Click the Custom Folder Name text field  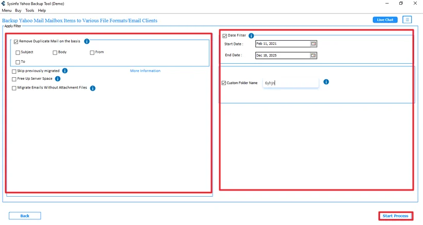290,83
